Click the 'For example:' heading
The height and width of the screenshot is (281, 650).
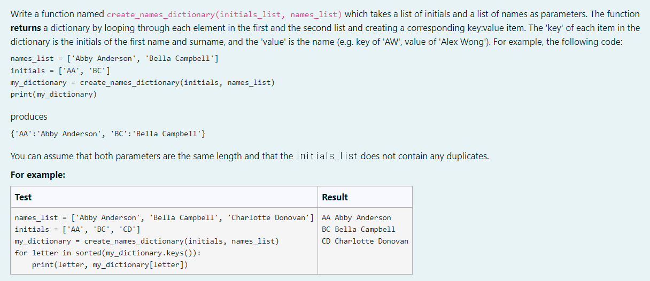(38, 175)
